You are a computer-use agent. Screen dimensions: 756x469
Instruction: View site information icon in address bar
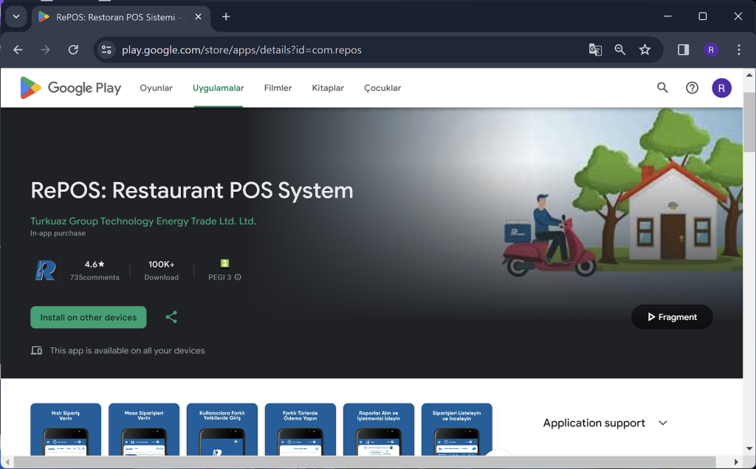(x=106, y=49)
